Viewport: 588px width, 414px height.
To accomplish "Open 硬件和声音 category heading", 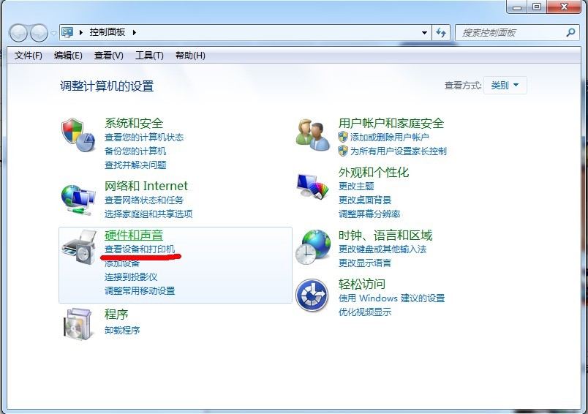I will pos(134,235).
